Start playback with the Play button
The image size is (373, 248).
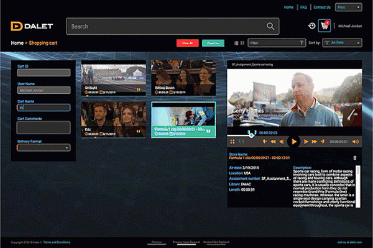tap(294, 142)
